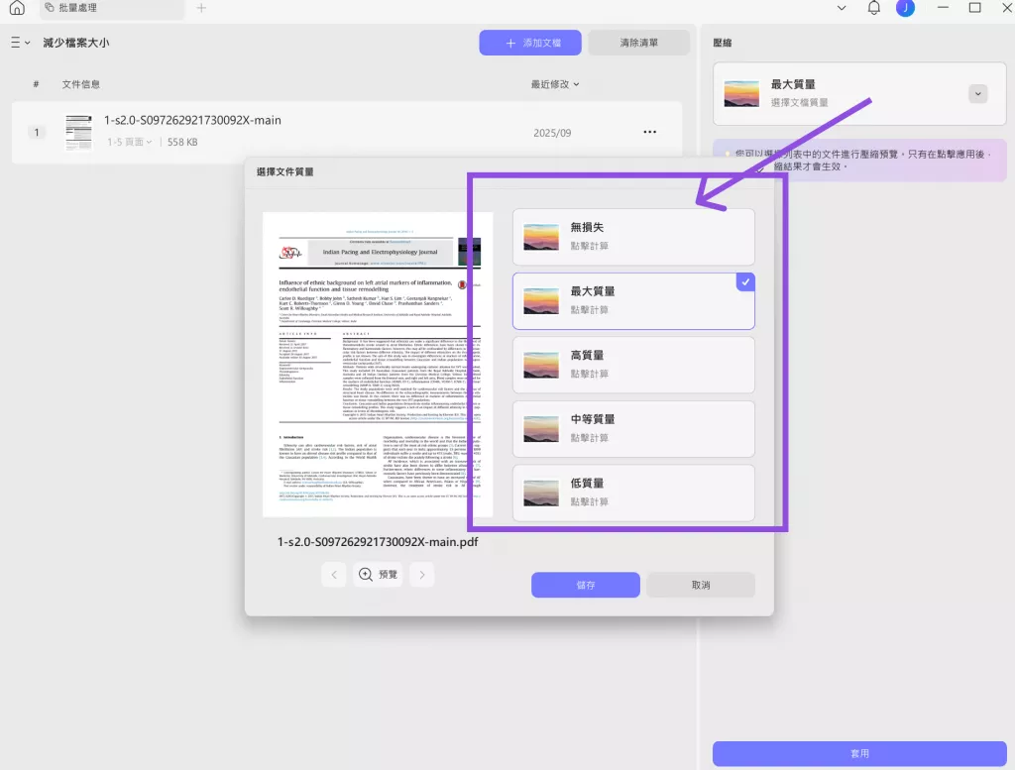Screen dimensions: 1015x770
Task: Expand the 1-5 頁面 page range dropdown
Action: click(130, 142)
